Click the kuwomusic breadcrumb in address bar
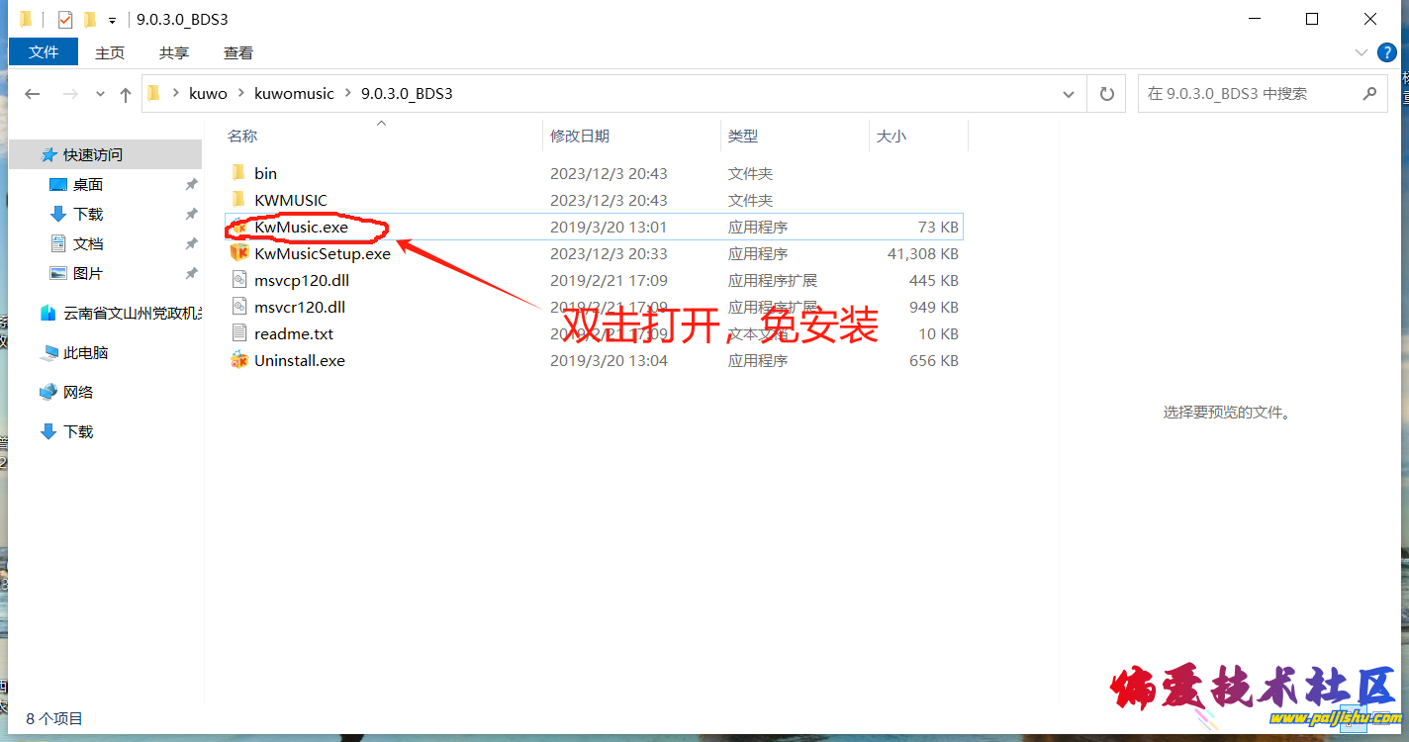Viewport: 1409px width, 742px height. 294,94
